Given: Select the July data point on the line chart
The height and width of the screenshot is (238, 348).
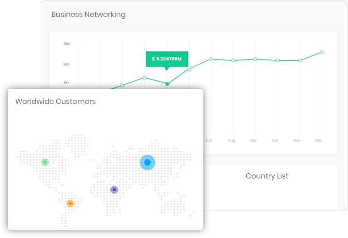Looking at the screenshot, I should tap(211, 59).
